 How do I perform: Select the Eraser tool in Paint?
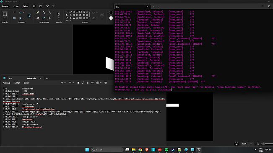point(38,18)
